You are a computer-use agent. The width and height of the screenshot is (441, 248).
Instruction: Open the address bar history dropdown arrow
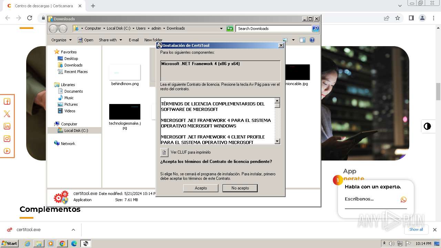tap(221, 29)
